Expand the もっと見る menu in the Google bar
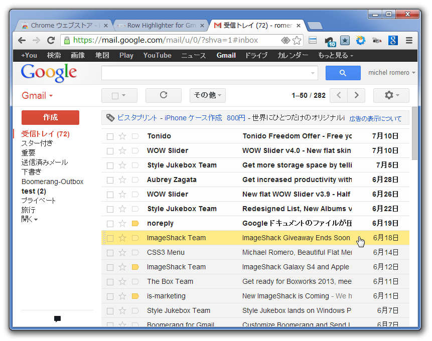The width and height of the screenshot is (432, 341). point(335,55)
